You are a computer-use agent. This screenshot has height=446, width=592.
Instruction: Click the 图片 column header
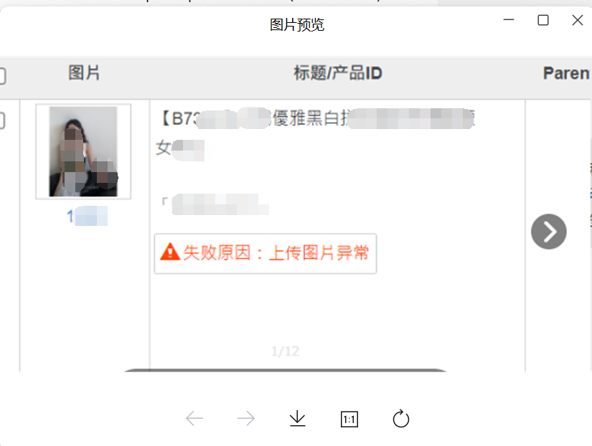(x=84, y=72)
